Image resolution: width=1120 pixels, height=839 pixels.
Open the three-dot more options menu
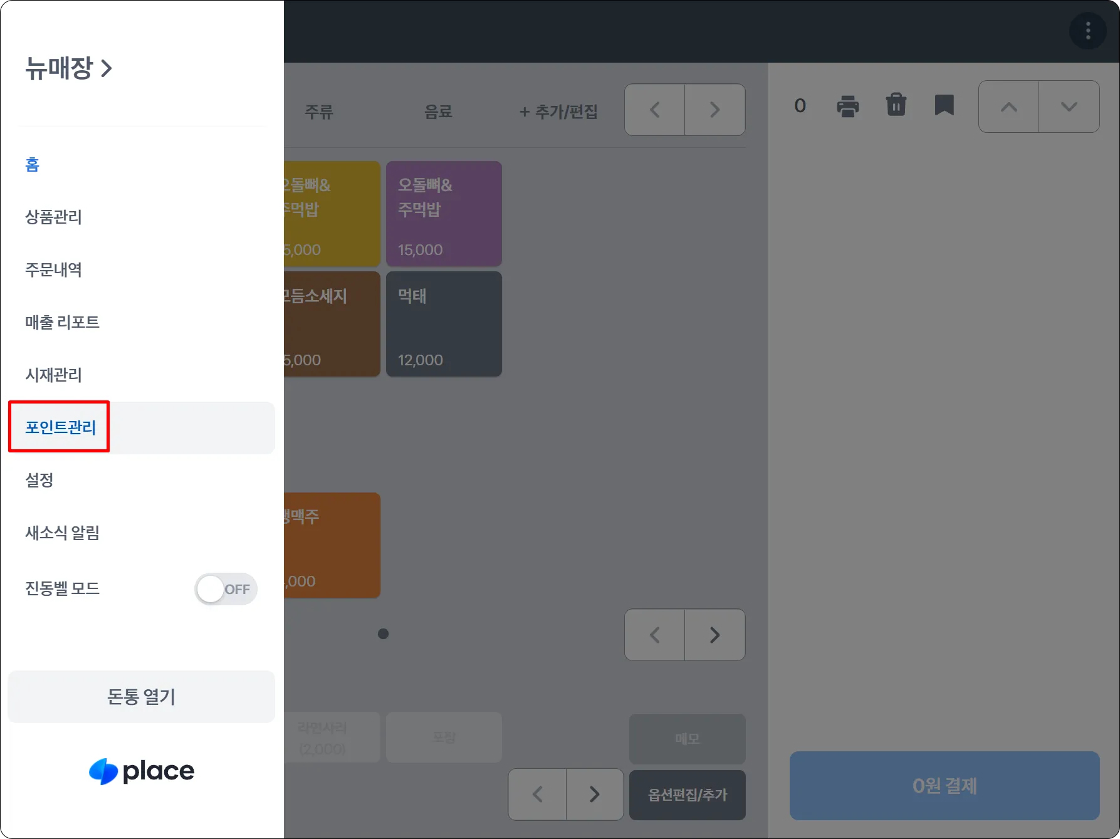coord(1087,30)
